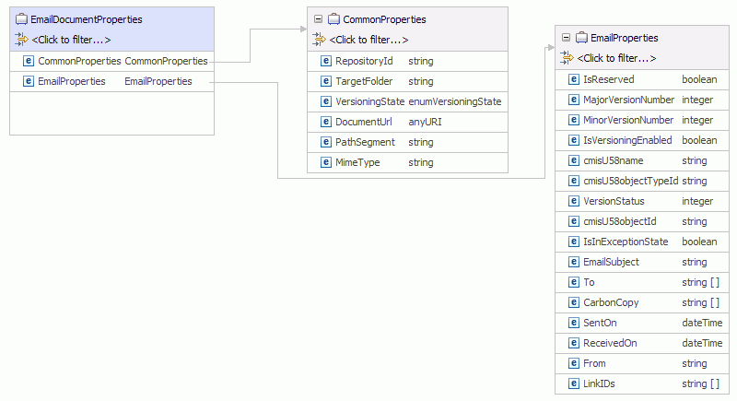
Task: Click element icon beside VersioningState
Action: (326, 101)
